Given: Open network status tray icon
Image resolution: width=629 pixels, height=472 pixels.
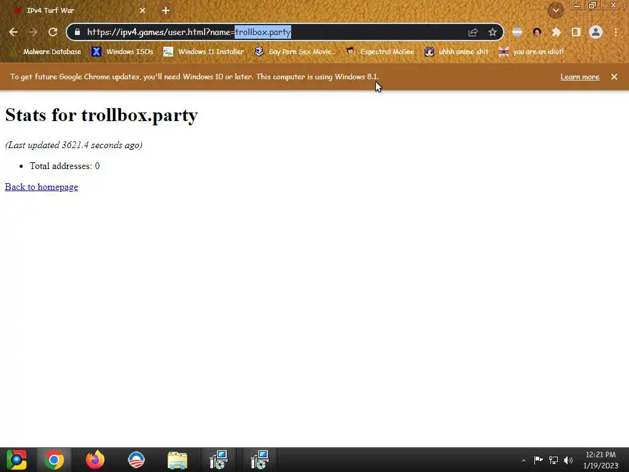Looking at the screenshot, I should (x=553, y=460).
